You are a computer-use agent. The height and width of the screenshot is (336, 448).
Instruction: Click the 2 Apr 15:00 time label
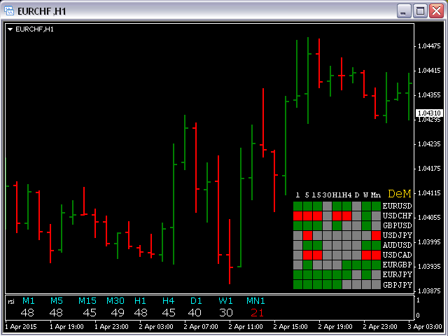point(290,327)
